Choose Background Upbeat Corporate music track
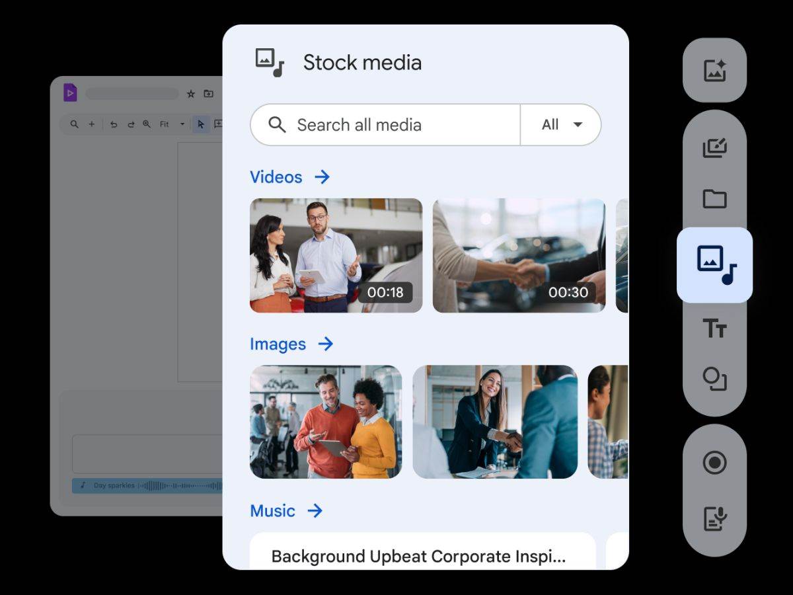Image resolution: width=793 pixels, height=595 pixels. [418, 555]
